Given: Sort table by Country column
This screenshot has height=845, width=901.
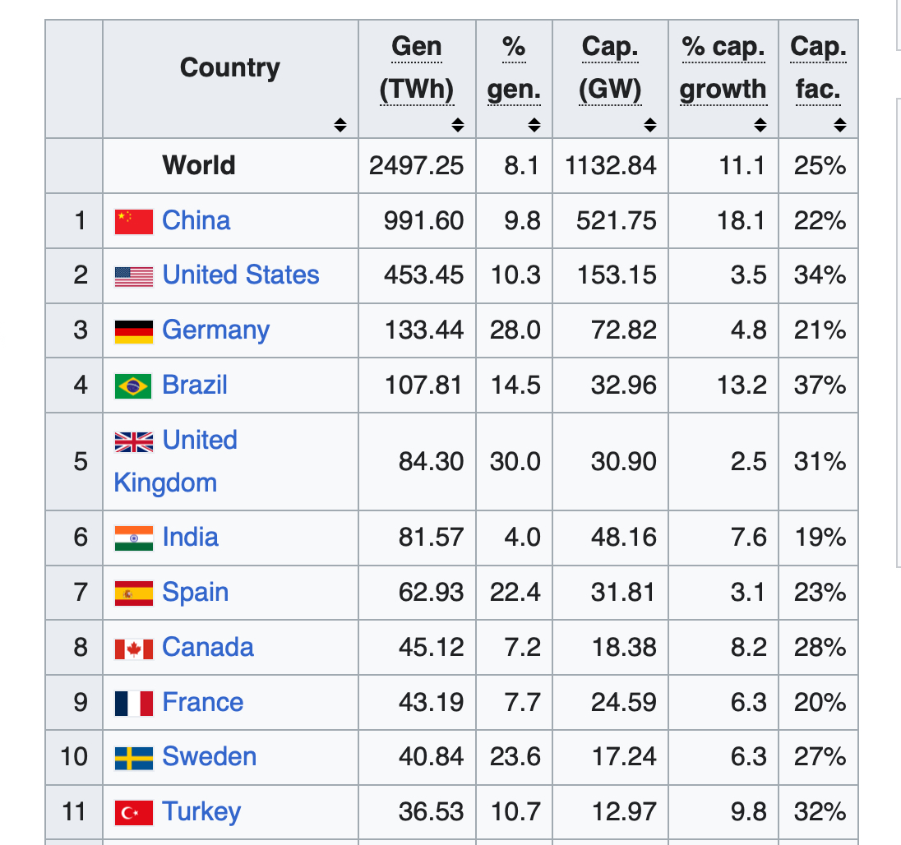Looking at the screenshot, I should (340, 126).
